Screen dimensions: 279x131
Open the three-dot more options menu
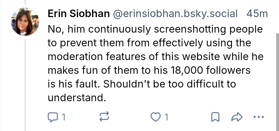(258, 118)
